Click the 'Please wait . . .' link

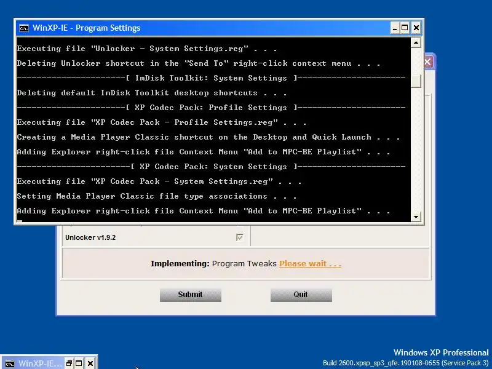[310, 264]
